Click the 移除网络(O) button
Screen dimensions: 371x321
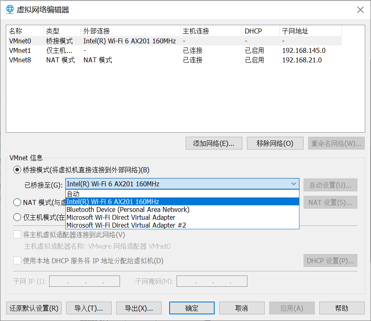pos(275,143)
